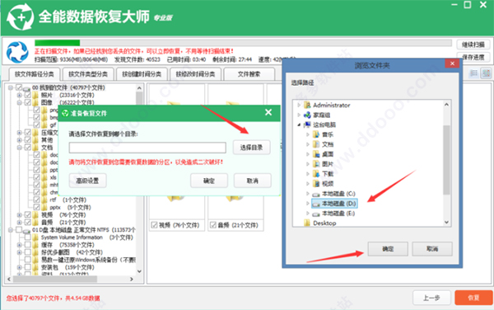Click folder icon of 缓存 (75358个文件)

point(35,245)
